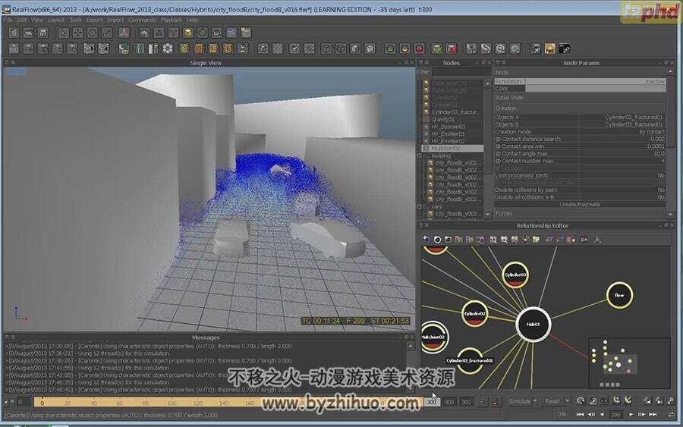Select Multijoint02 in the Nodes list

point(445,149)
